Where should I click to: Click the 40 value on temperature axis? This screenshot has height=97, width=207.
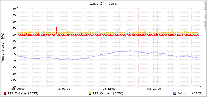14,9
